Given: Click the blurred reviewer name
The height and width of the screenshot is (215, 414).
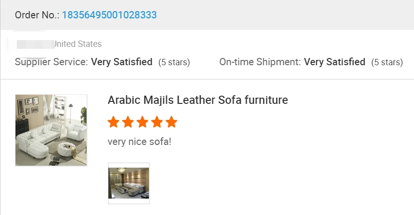Looking at the screenshot, I should pos(34,44).
